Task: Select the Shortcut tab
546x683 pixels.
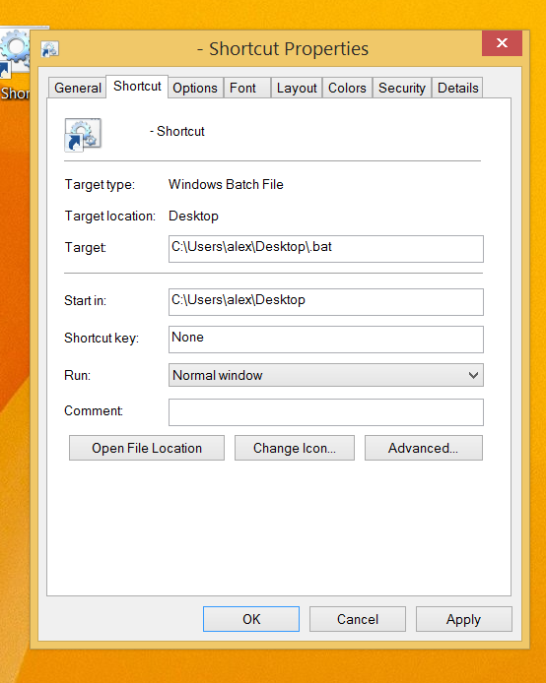Action: pos(137,87)
